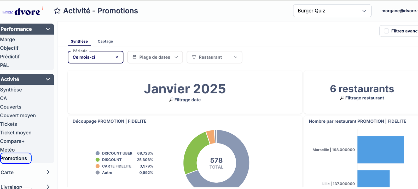Click the dvore logo
The width and height of the screenshot is (418, 189).
(22, 12)
